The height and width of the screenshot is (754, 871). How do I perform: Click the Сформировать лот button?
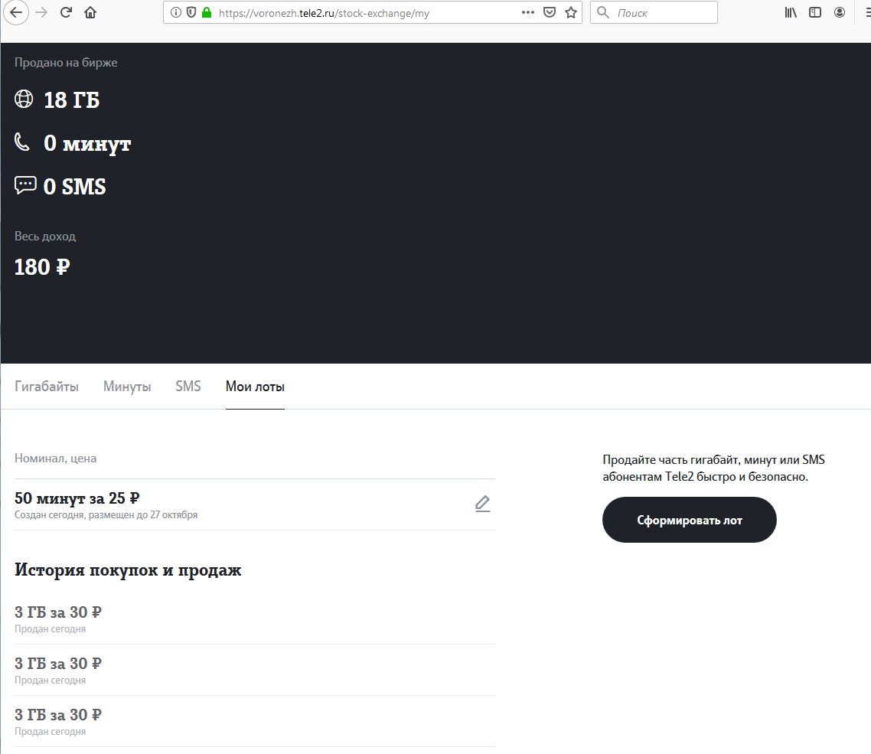(690, 520)
